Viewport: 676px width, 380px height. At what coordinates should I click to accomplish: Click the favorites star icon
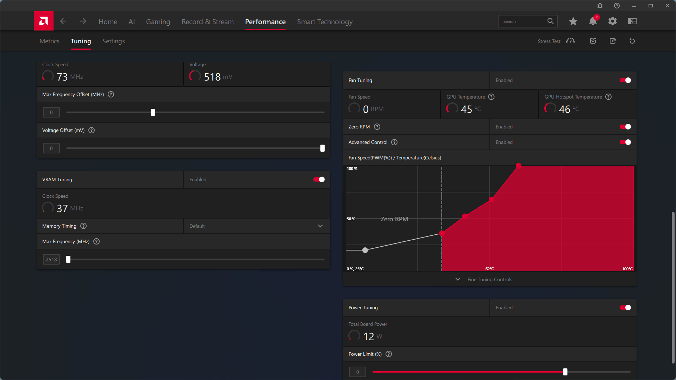pyautogui.click(x=573, y=21)
